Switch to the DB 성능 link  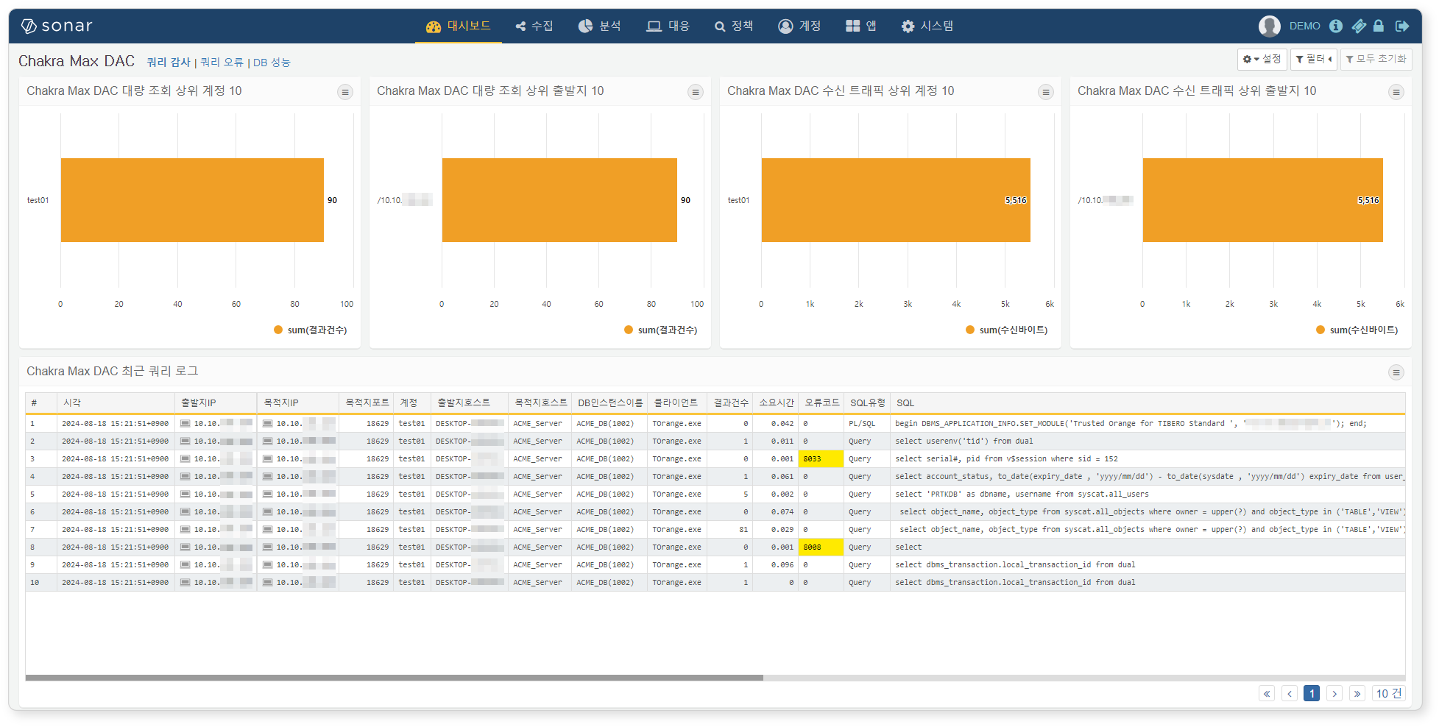[x=272, y=63]
